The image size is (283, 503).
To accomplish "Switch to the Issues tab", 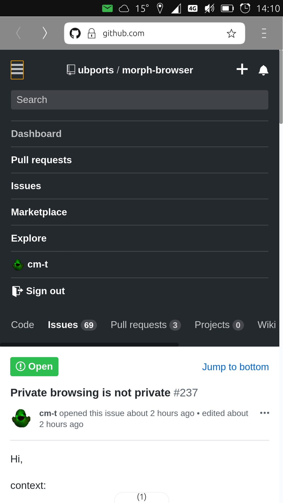I will tap(63, 325).
